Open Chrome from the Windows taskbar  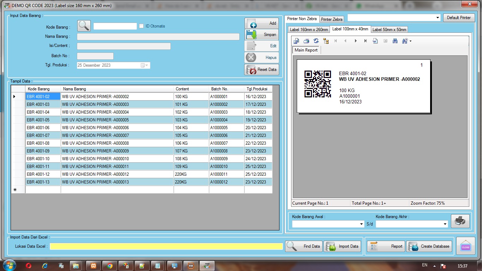[x=110, y=266]
